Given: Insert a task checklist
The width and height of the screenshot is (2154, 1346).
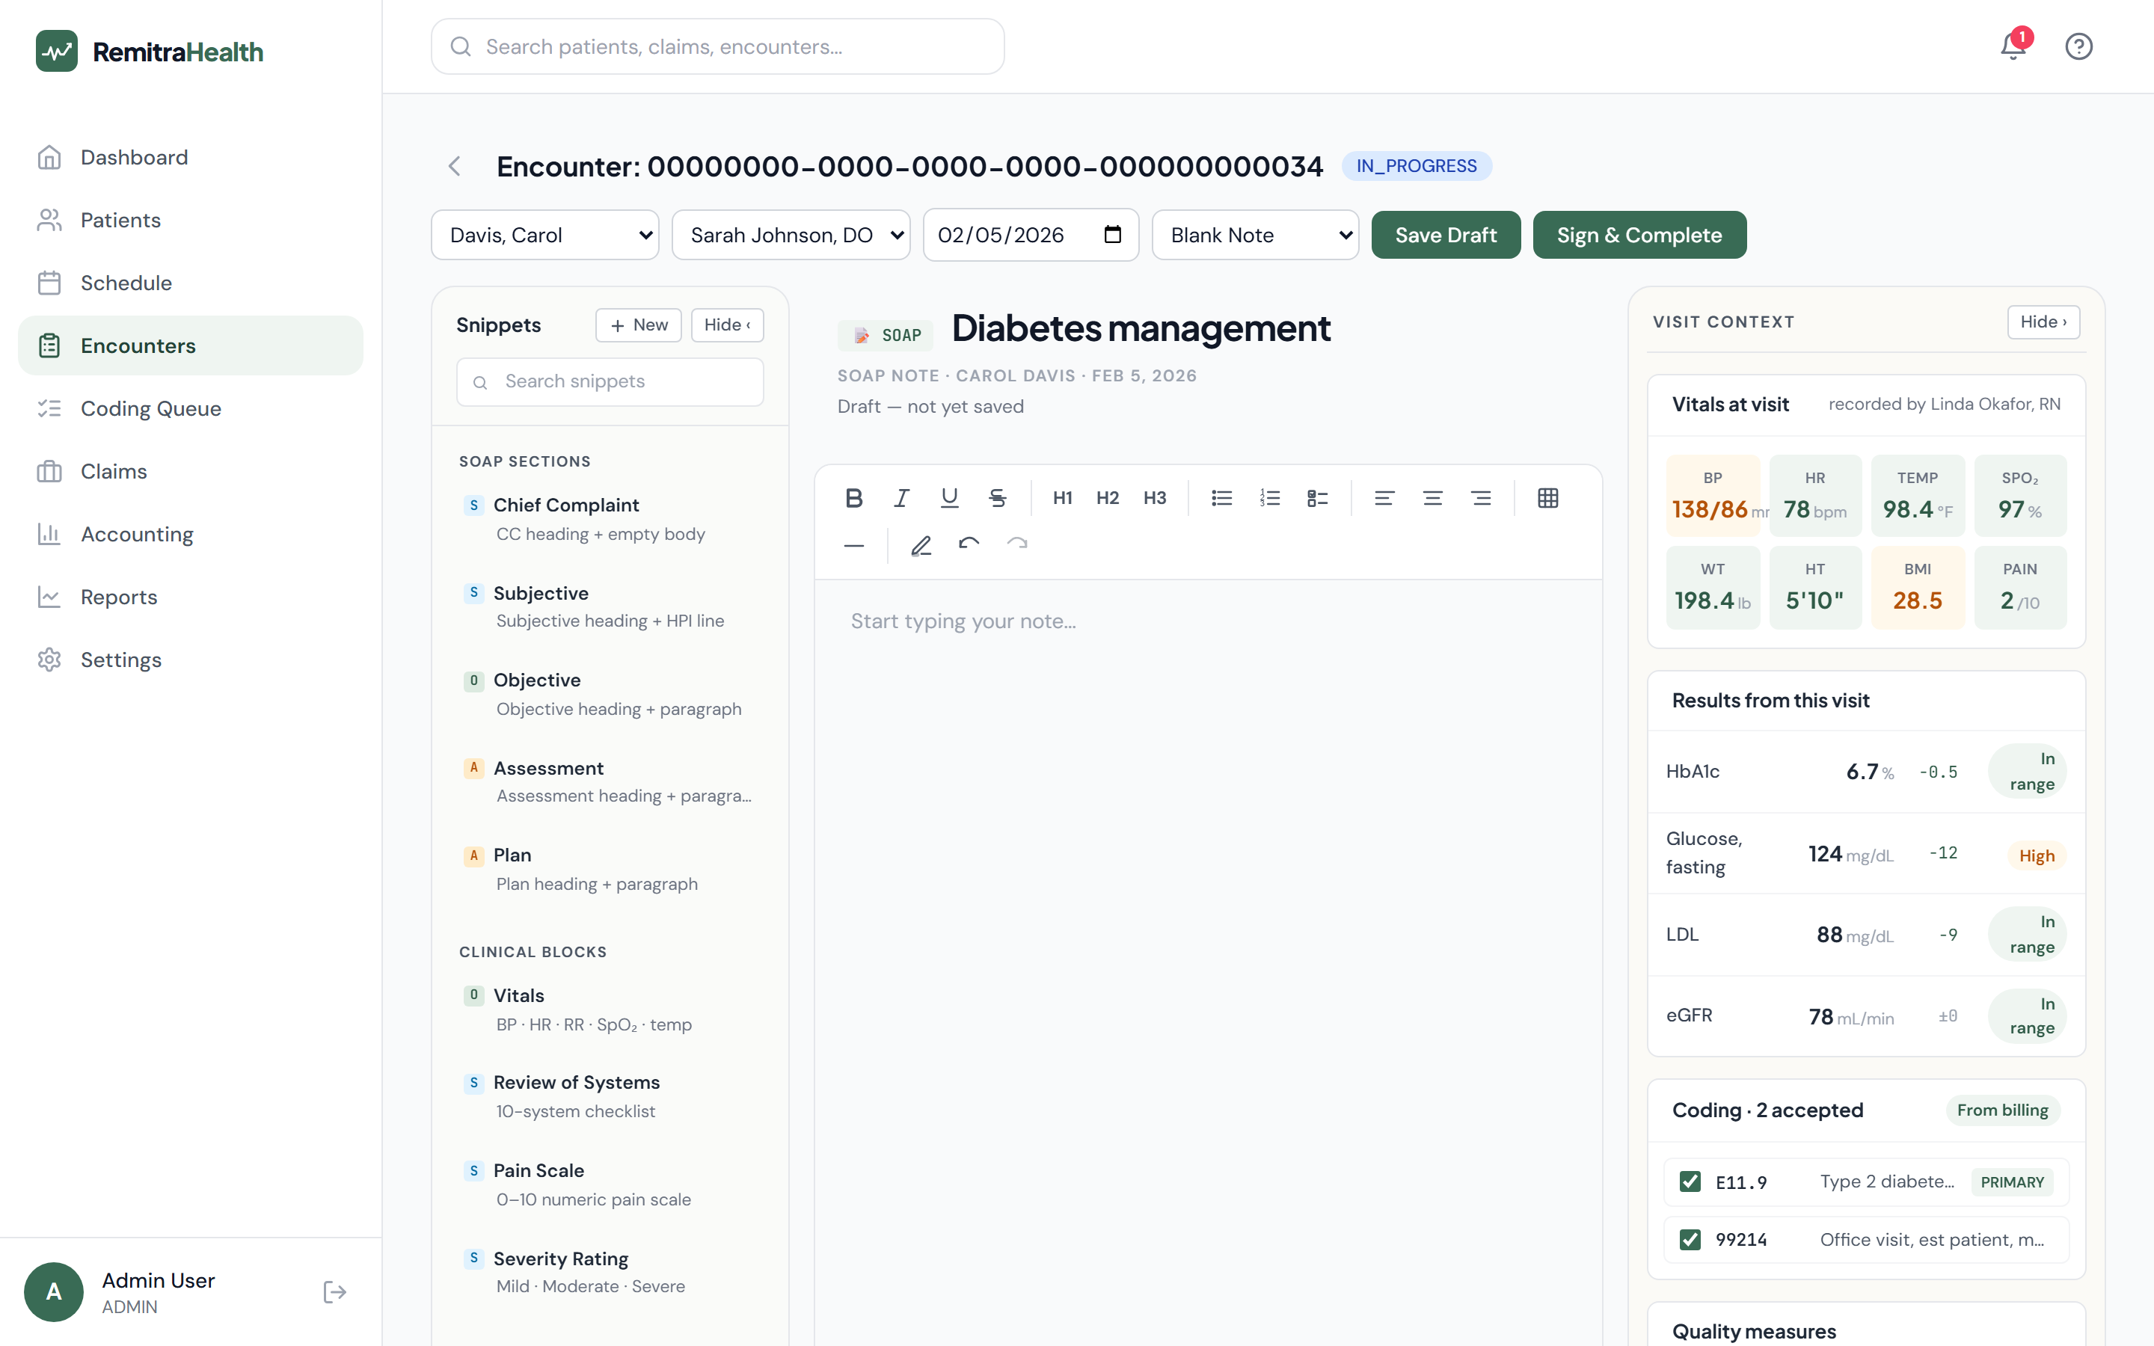Looking at the screenshot, I should 1319,497.
